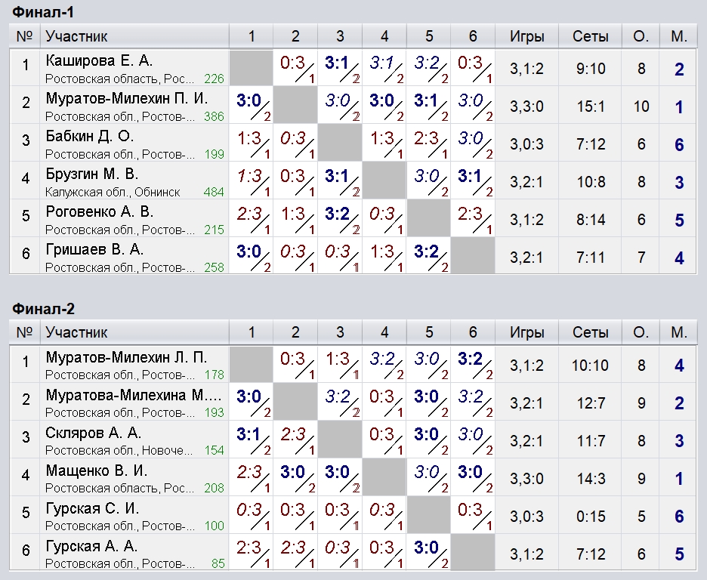Click rating 386 of Муратов-Милехин П. И.
Image resolution: width=707 pixels, height=580 pixels.
214,117
